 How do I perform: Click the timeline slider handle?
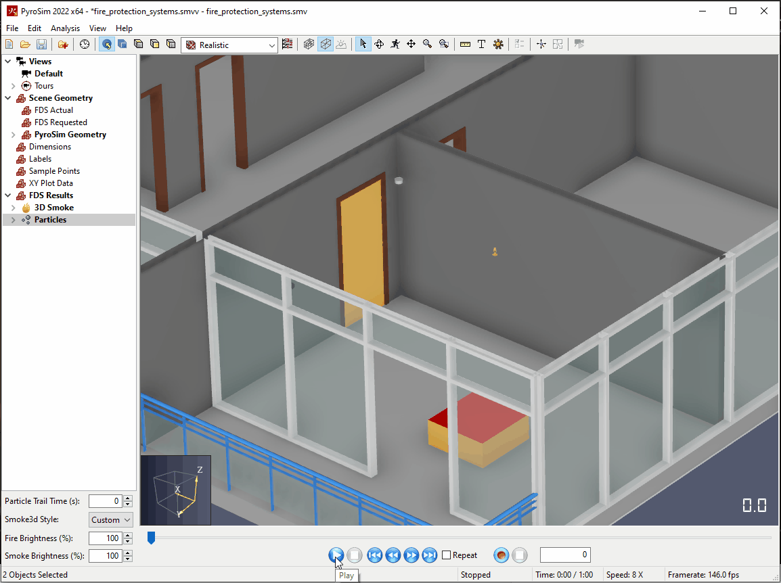pyautogui.click(x=152, y=538)
